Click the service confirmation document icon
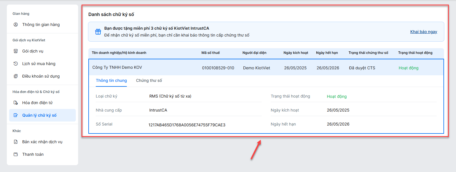The width and height of the screenshot is (456, 172). click(16, 142)
